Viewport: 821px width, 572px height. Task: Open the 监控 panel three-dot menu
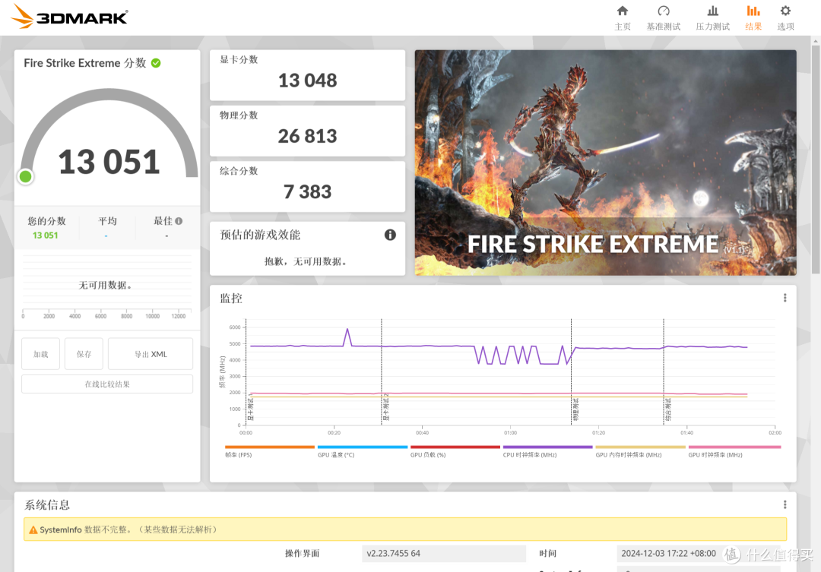785,298
